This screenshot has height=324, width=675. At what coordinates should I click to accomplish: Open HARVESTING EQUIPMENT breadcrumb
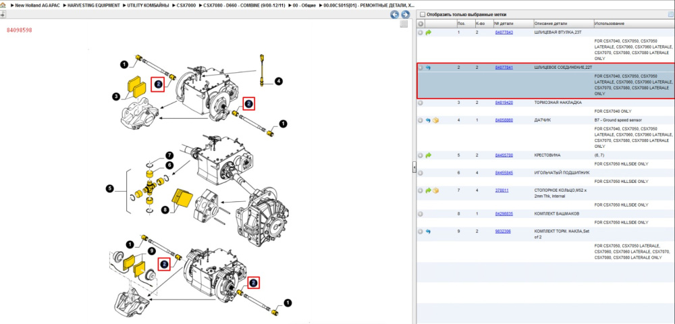pyautogui.click(x=93, y=5)
